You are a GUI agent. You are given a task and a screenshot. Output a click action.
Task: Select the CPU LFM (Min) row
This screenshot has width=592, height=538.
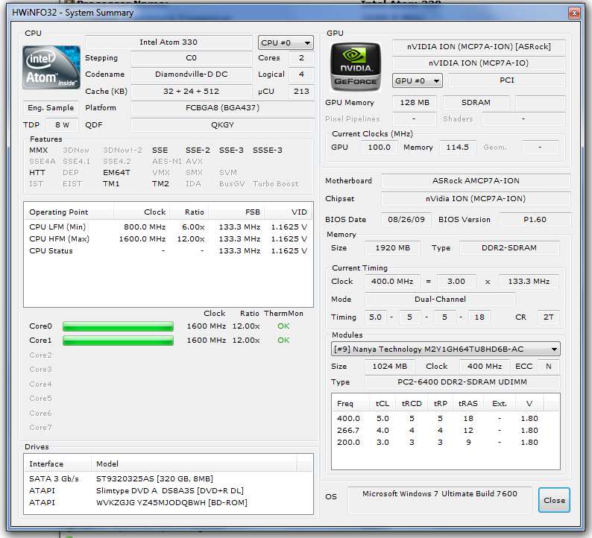point(168,227)
